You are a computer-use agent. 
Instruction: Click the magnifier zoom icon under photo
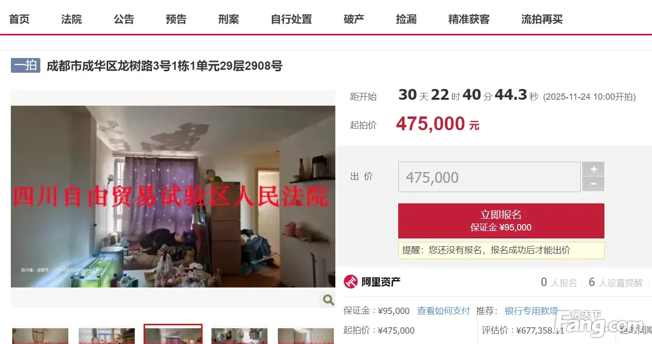click(x=327, y=299)
